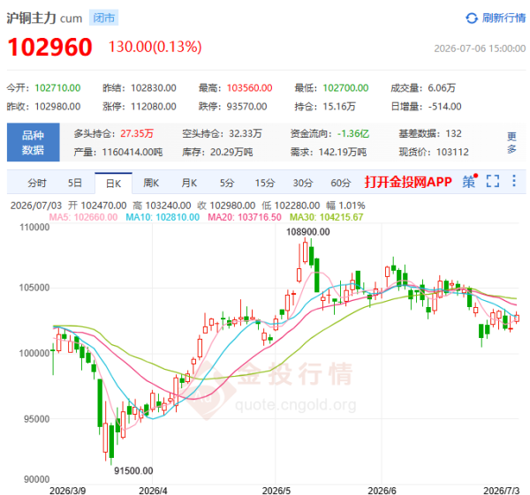Switch to the 30分 chart tab
The width and height of the screenshot is (530, 495).
tap(302, 183)
